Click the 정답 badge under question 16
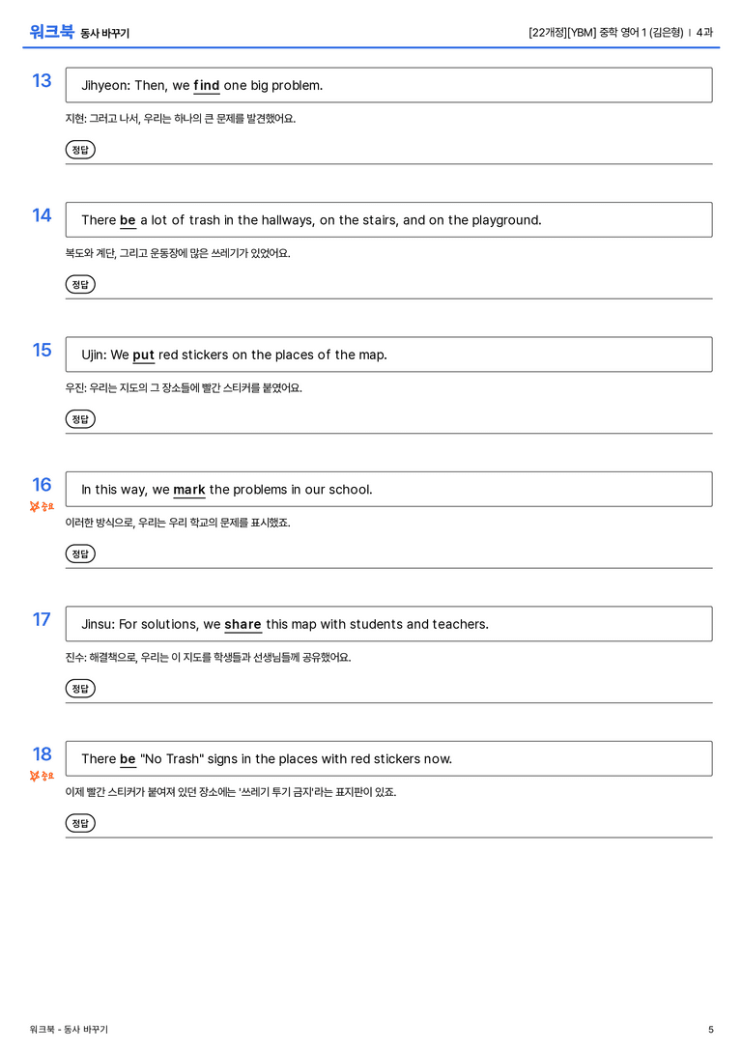 point(80,553)
